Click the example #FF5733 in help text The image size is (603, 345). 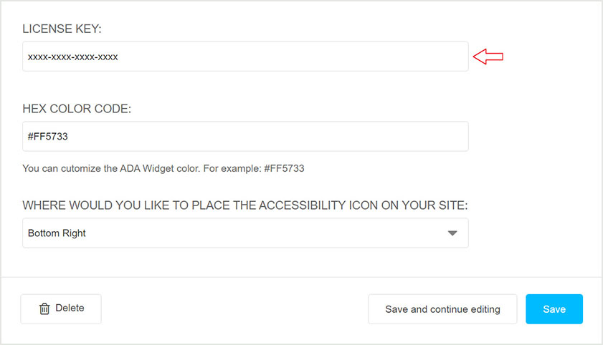284,169
